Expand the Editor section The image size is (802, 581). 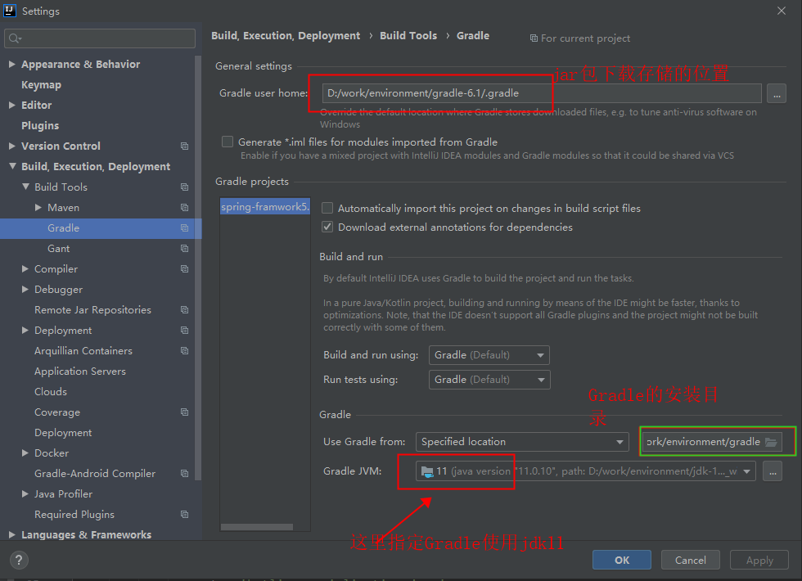click(11, 105)
